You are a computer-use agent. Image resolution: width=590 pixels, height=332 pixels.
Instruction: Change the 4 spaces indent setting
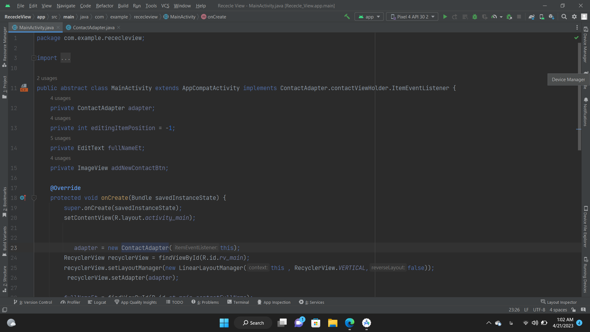pos(558,310)
